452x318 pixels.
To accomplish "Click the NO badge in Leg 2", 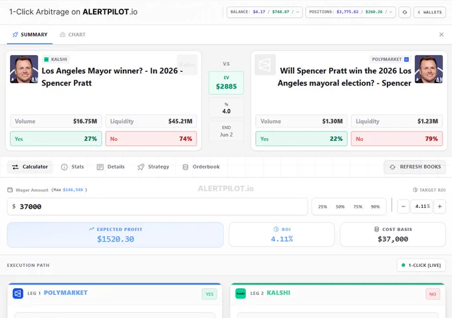I will pos(433,294).
